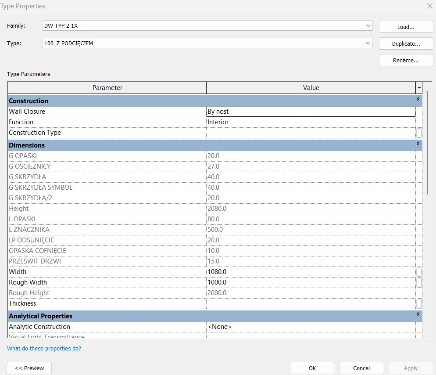Click the Load... button
436x375 pixels.
406,27
